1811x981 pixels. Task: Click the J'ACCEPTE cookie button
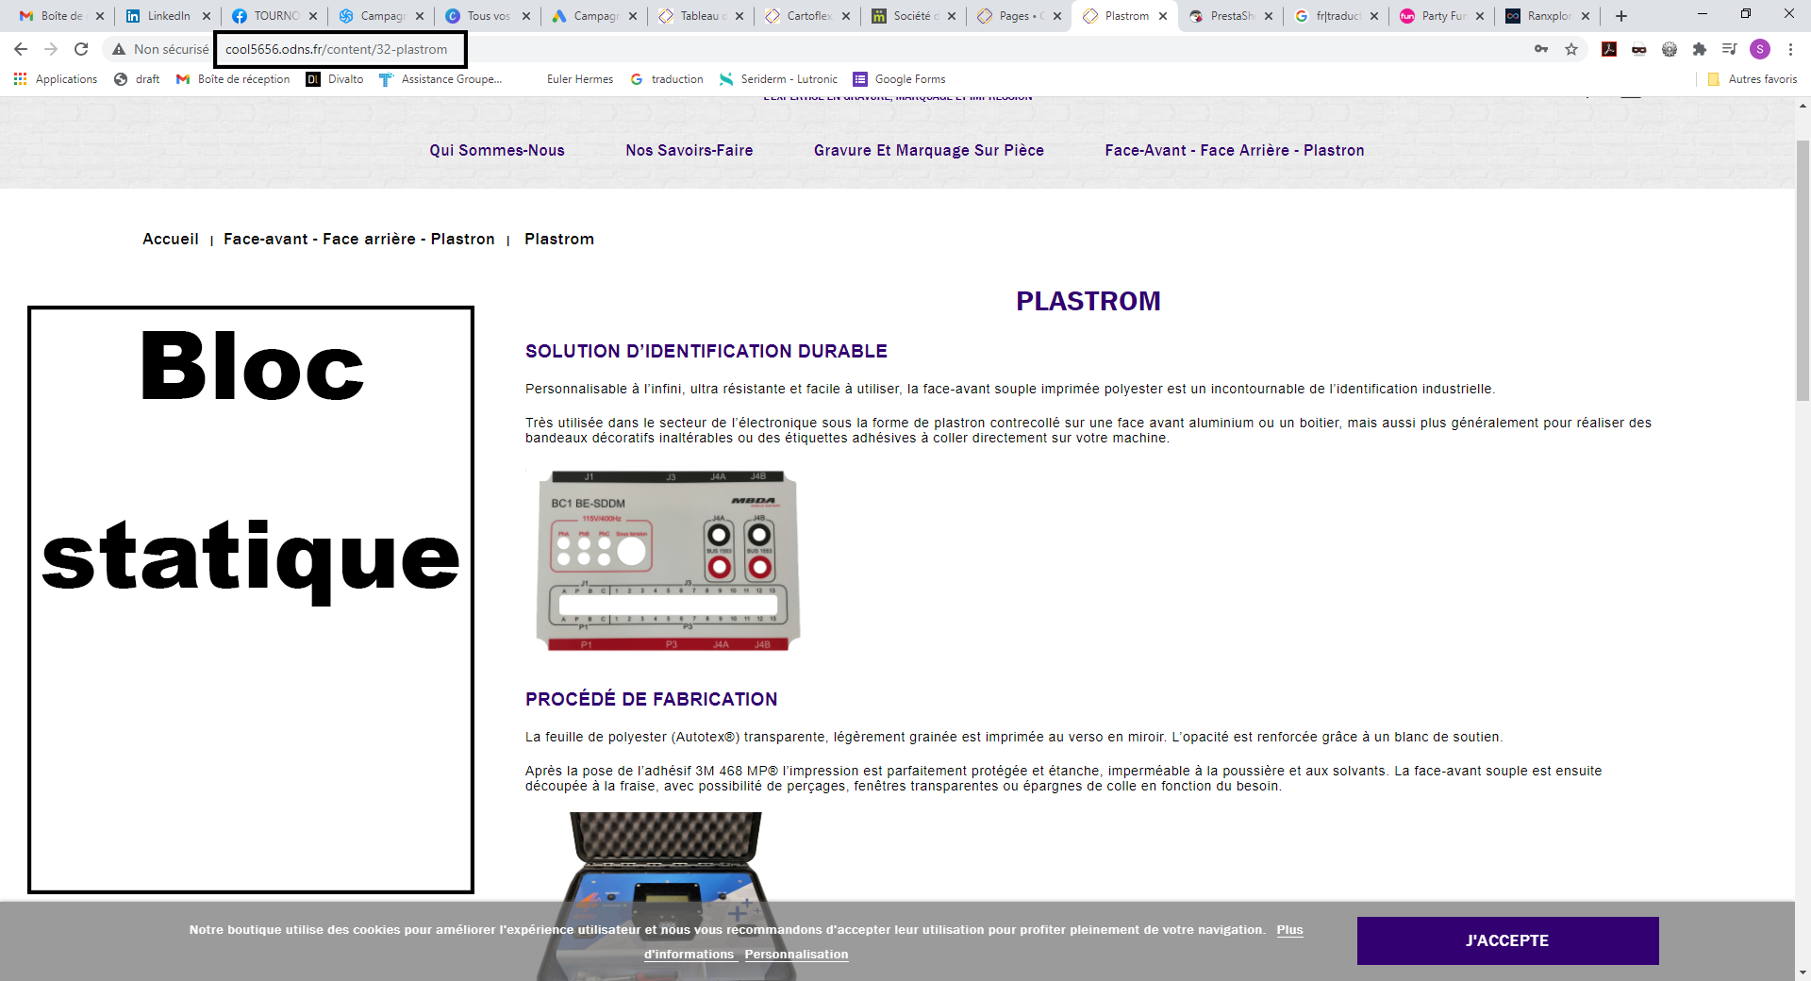tap(1507, 940)
